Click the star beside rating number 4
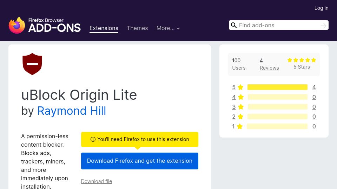 (241, 97)
